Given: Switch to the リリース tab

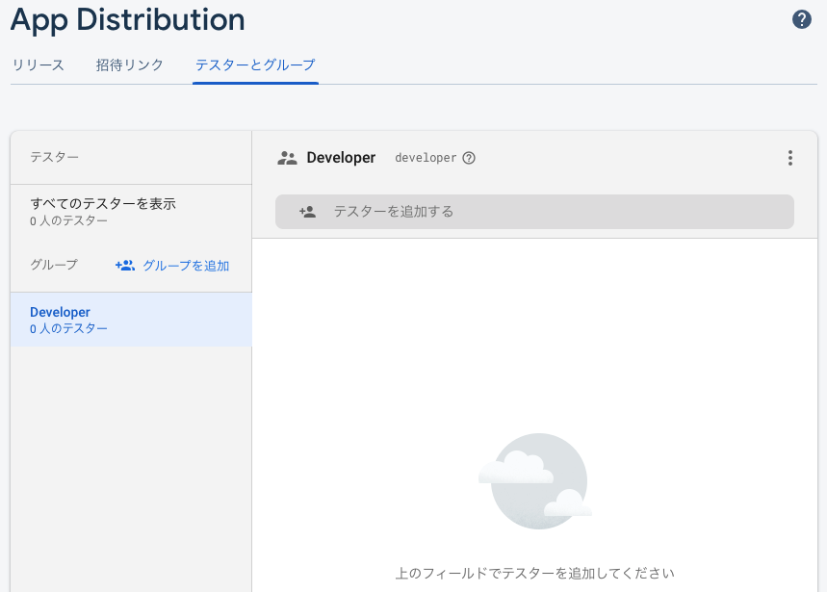Looking at the screenshot, I should (x=38, y=65).
